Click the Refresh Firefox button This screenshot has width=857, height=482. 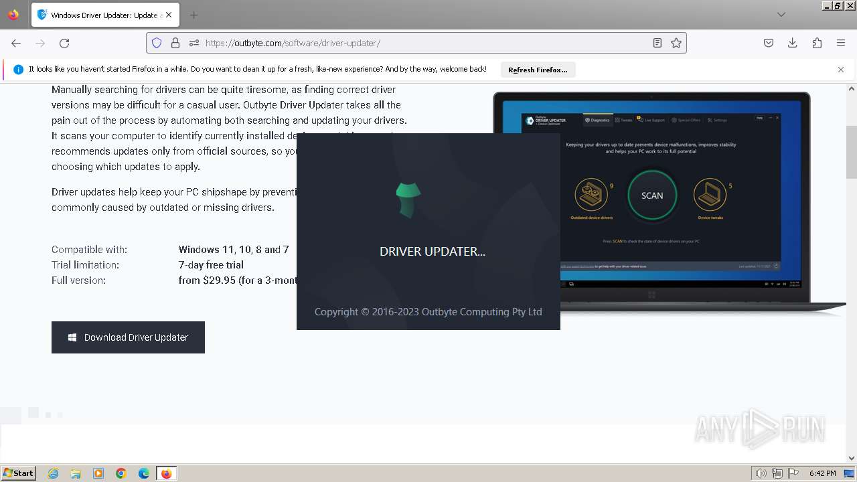538,70
